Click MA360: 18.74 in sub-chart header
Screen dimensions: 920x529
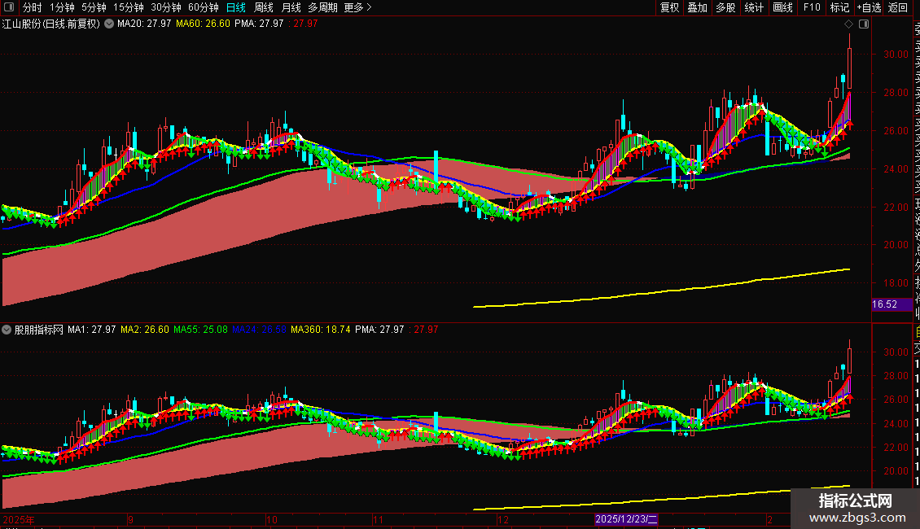pyautogui.click(x=321, y=330)
